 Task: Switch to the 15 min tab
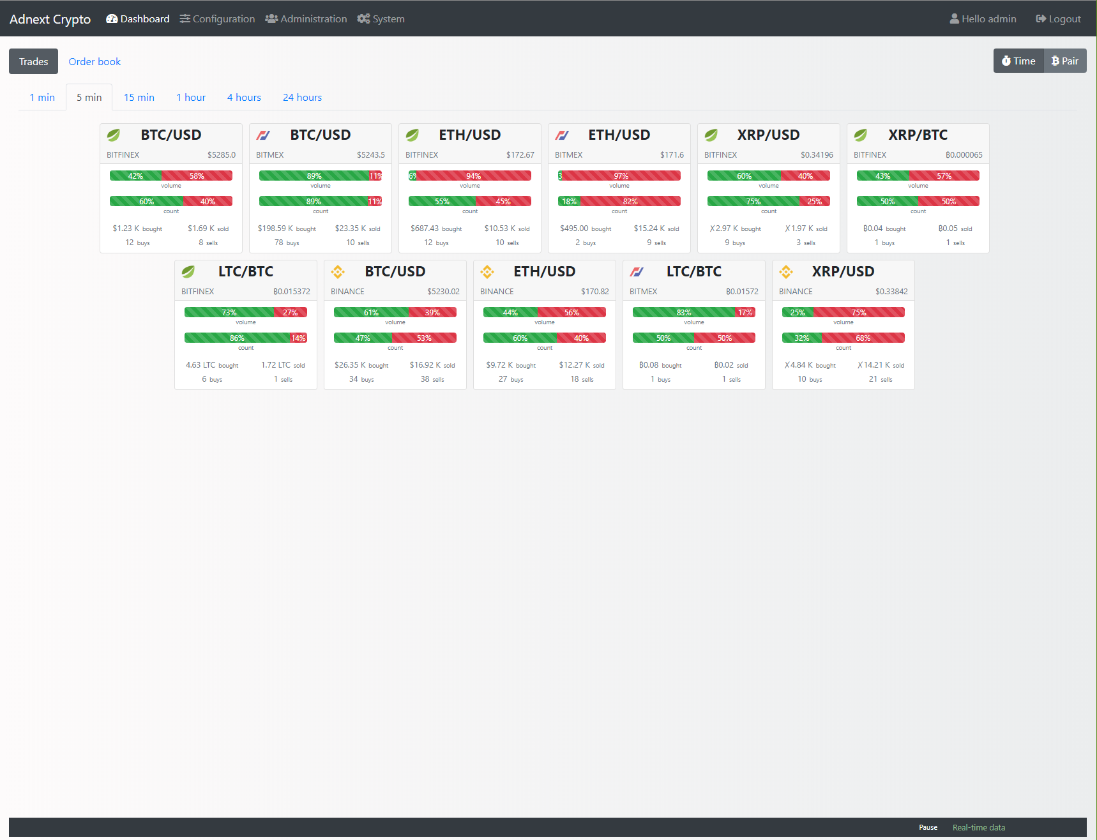coord(139,98)
